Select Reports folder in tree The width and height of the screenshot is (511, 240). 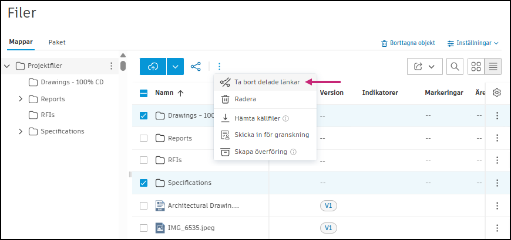[46, 99]
